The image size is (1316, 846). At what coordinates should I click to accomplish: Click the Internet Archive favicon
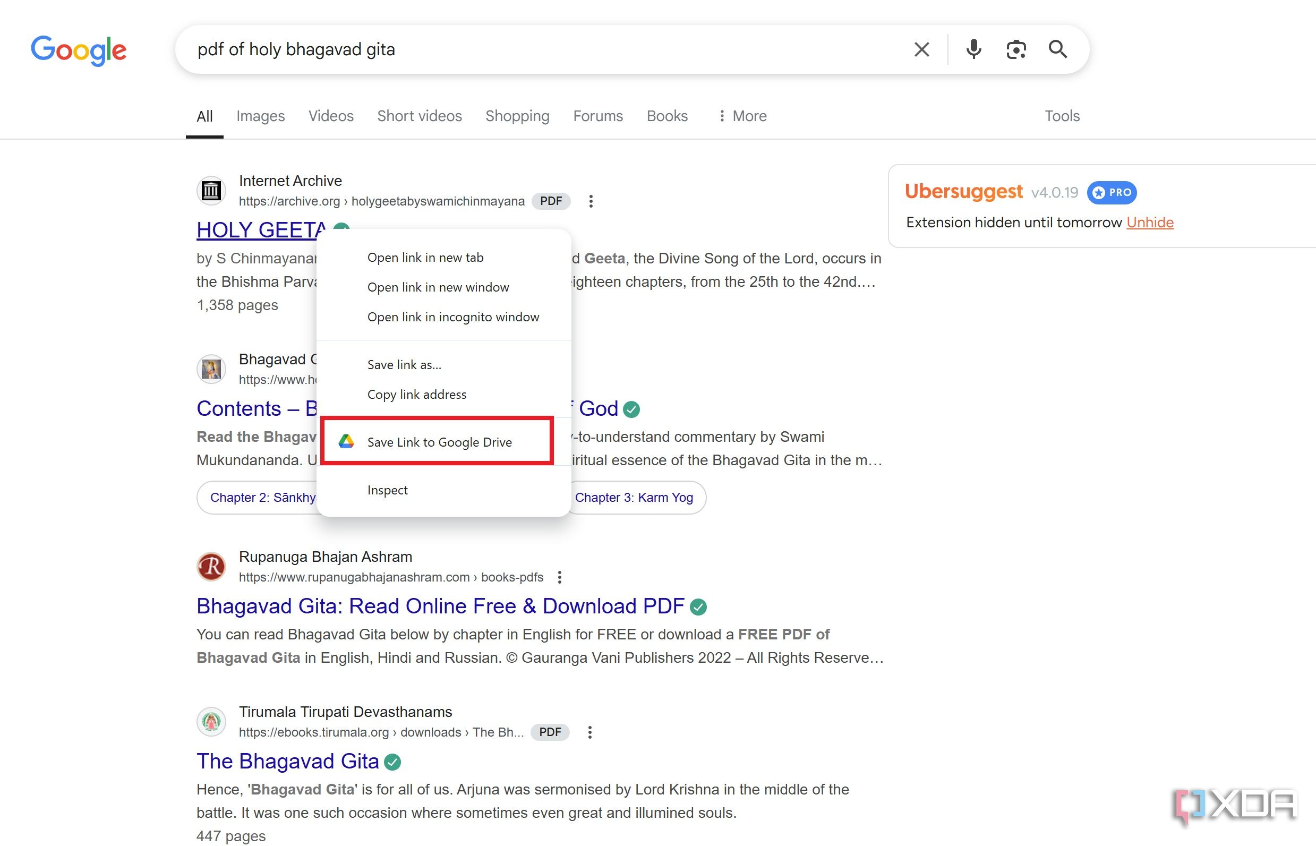pos(211,191)
